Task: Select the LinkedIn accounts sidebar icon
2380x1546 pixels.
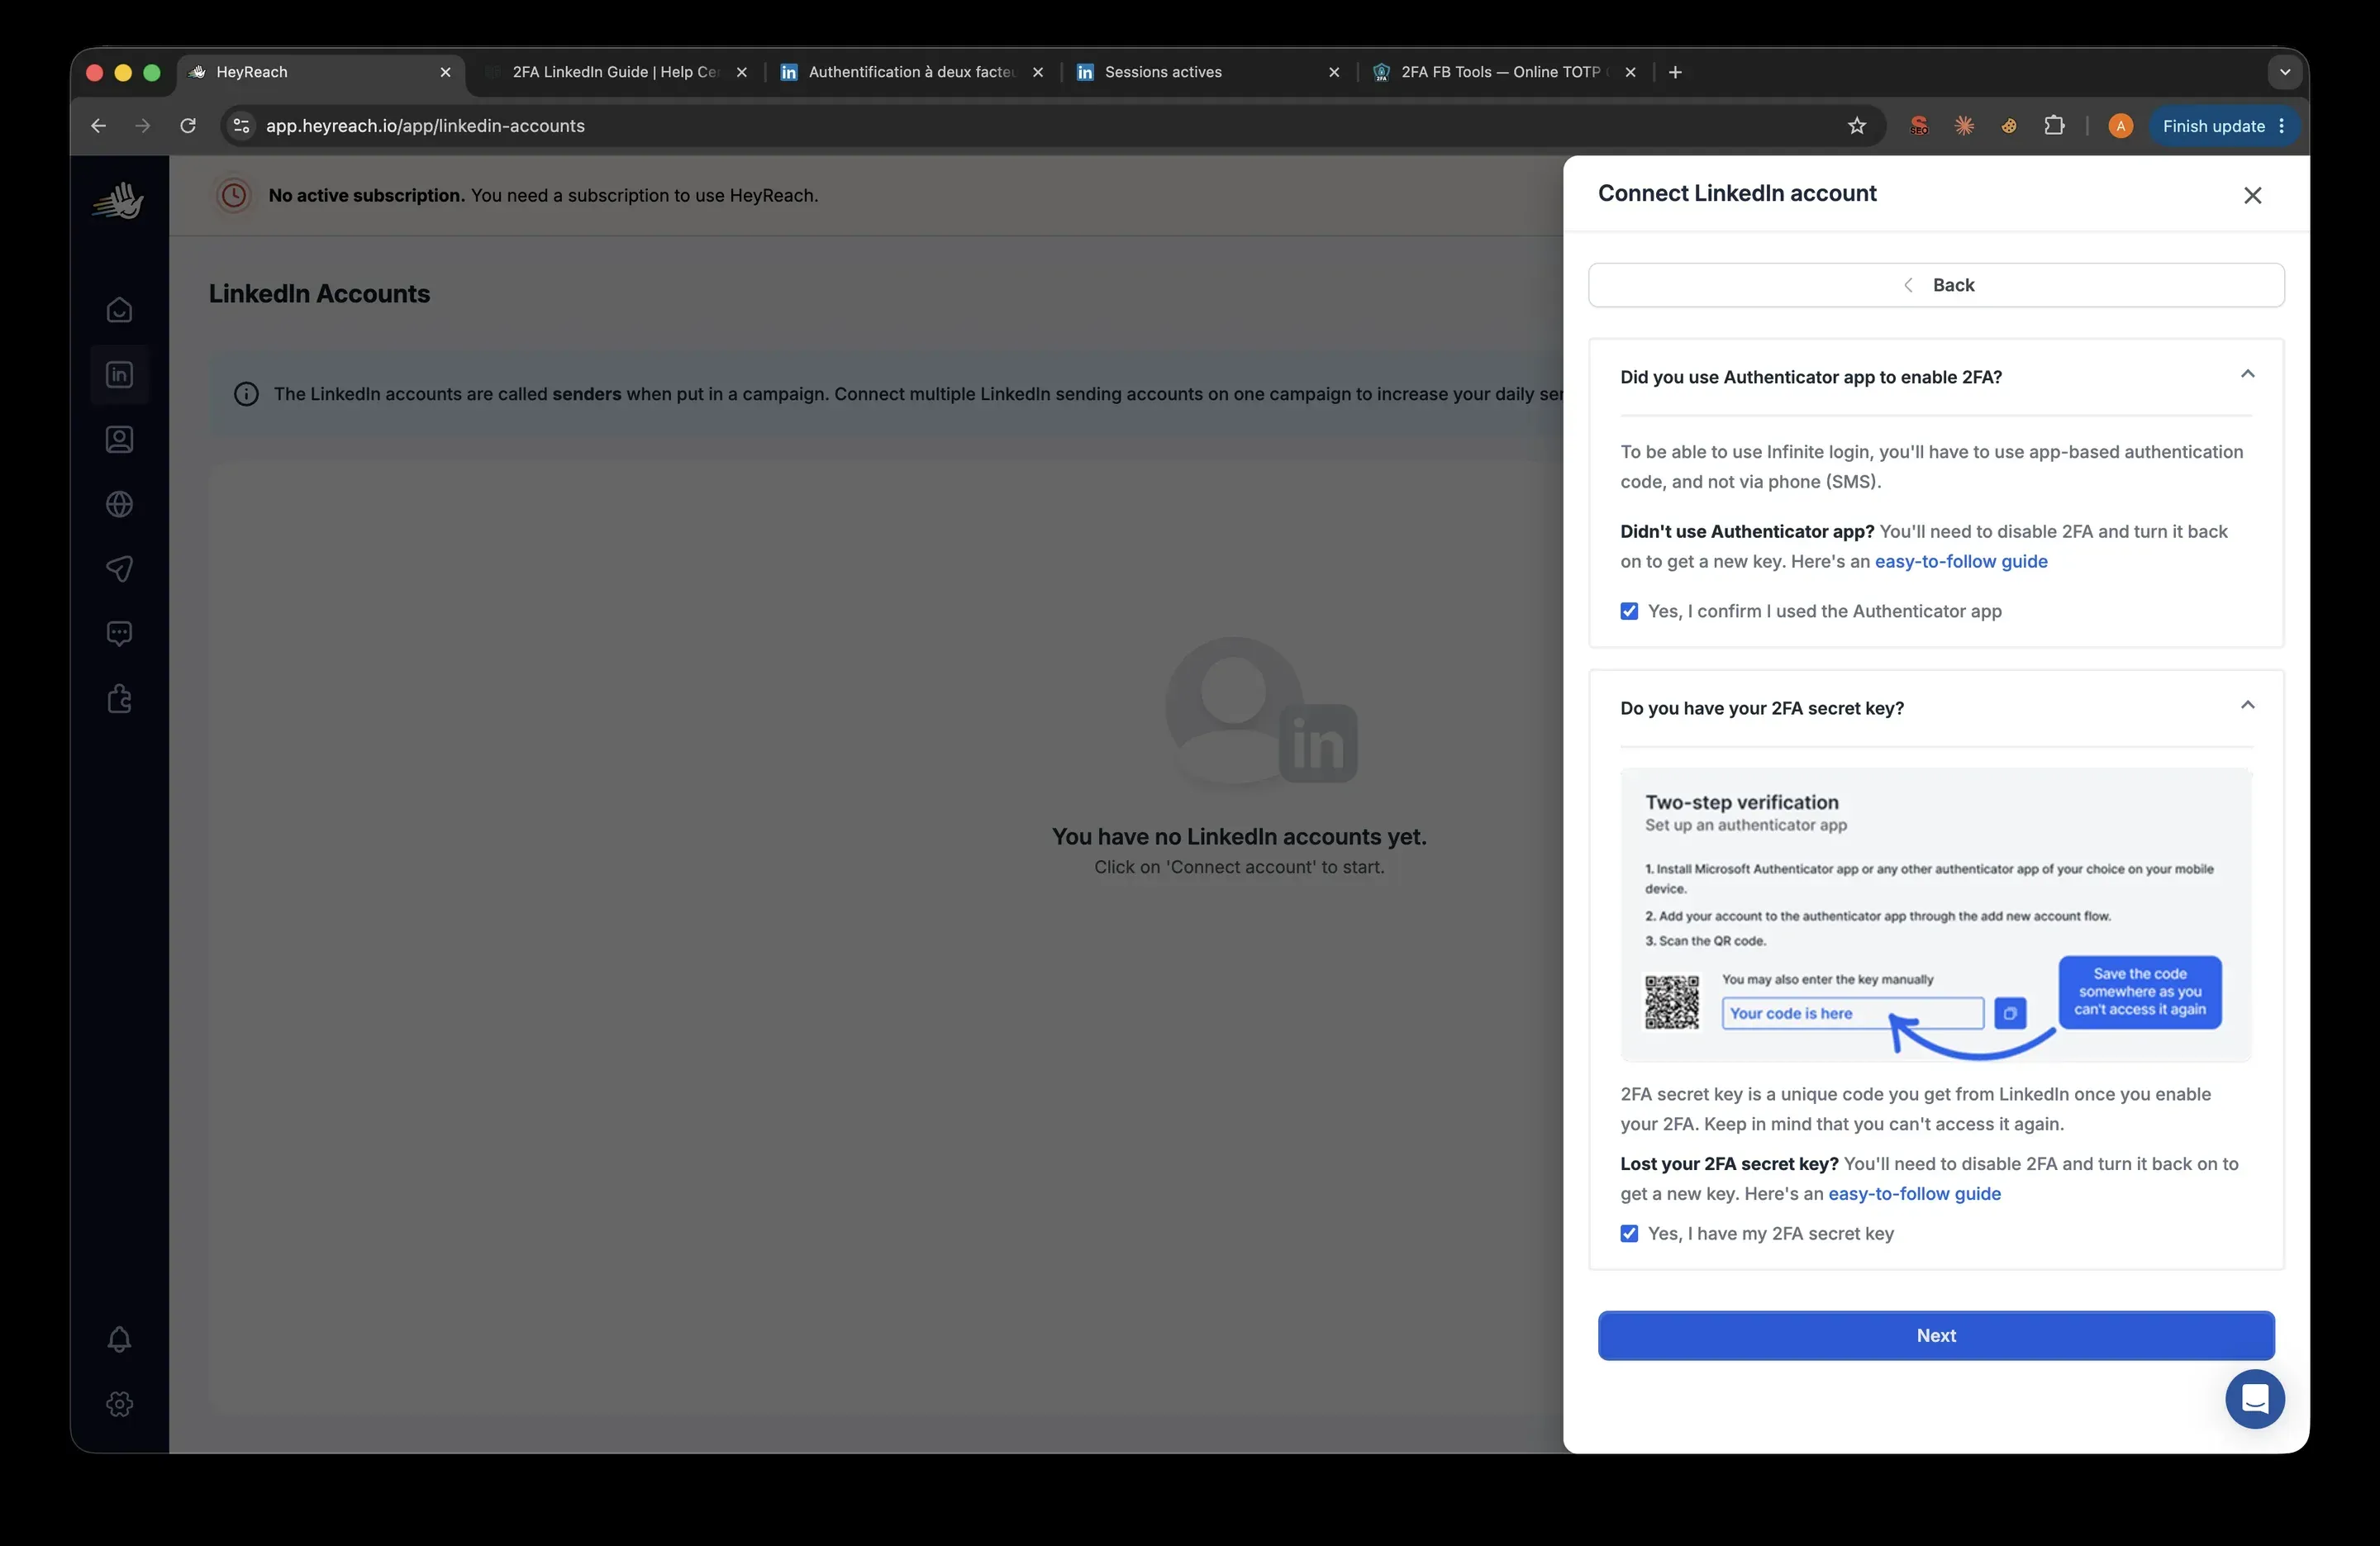Action: [119, 375]
